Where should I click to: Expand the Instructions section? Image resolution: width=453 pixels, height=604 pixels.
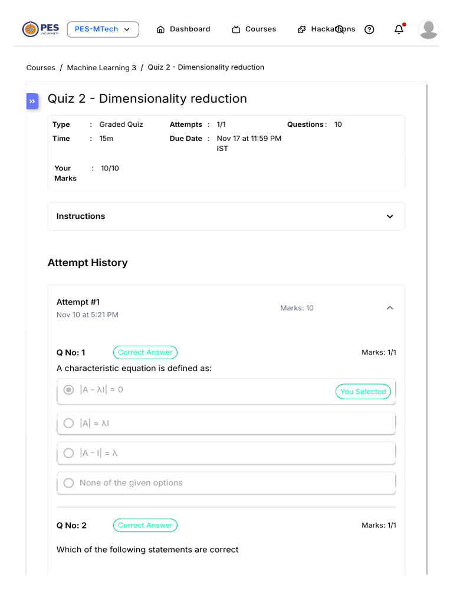[226, 216]
